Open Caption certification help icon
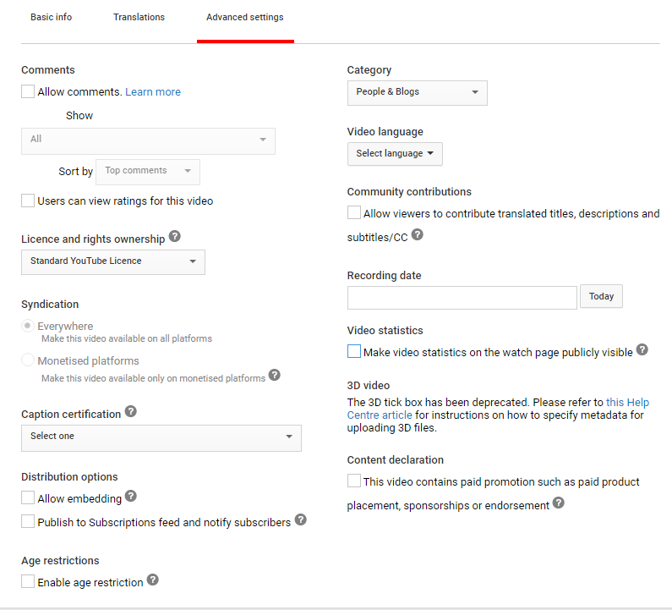This screenshot has width=672, height=610. [x=131, y=411]
